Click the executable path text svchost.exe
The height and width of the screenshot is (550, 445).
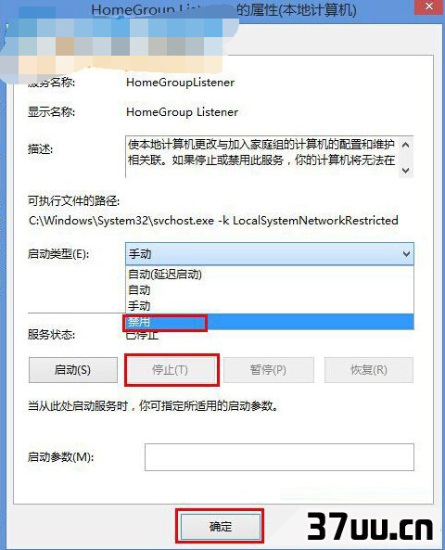[x=184, y=221]
